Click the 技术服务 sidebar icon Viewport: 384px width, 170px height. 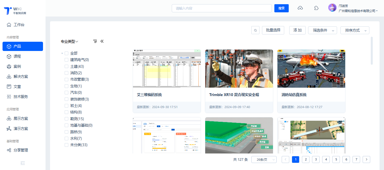9,97
